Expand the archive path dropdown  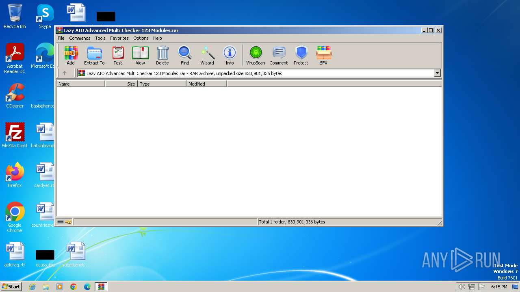pos(438,73)
